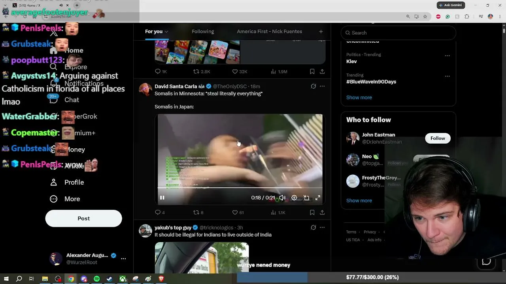
Task: Open more options on yakub's top guy post
Action: click(322, 228)
